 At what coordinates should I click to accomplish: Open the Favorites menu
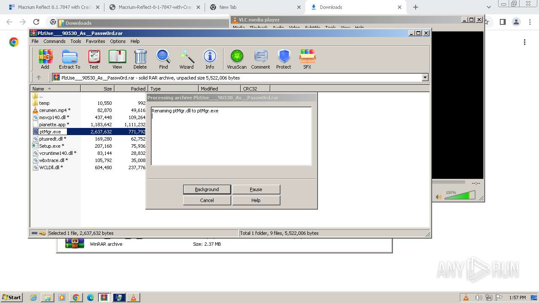pos(96,41)
